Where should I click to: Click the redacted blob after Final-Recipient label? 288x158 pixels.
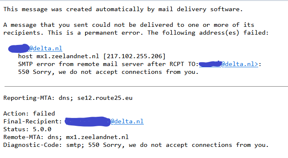click(88, 122)
